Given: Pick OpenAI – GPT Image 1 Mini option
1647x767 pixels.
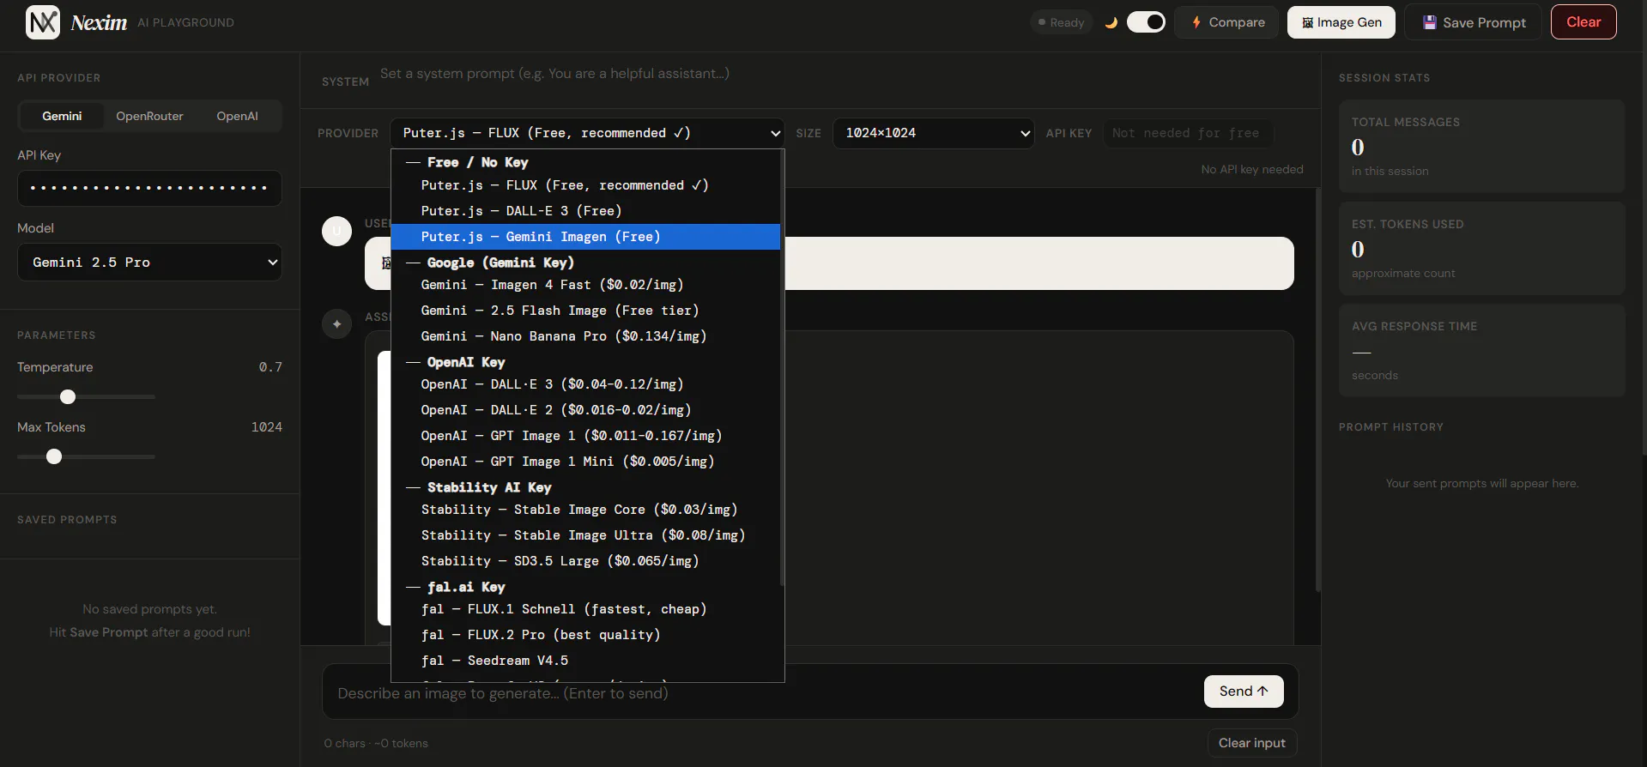Looking at the screenshot, I should (585, 462).
